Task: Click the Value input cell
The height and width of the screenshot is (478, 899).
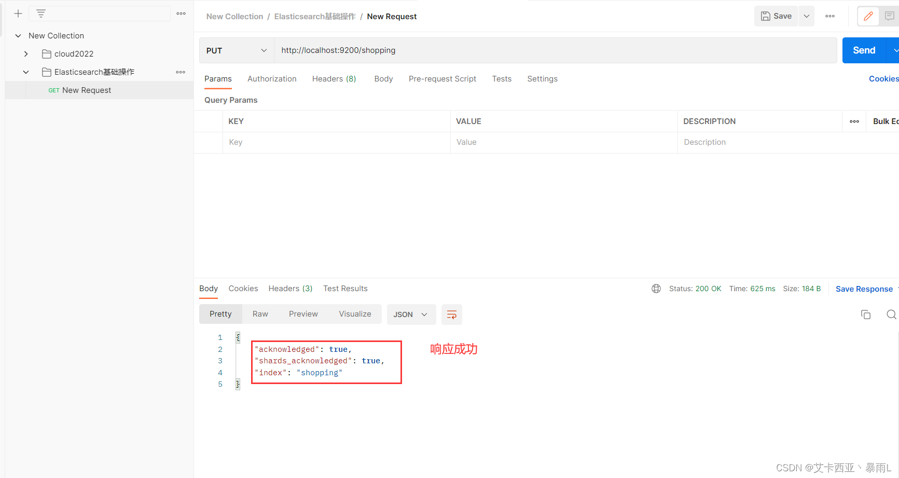Action: tap(564, 142)
